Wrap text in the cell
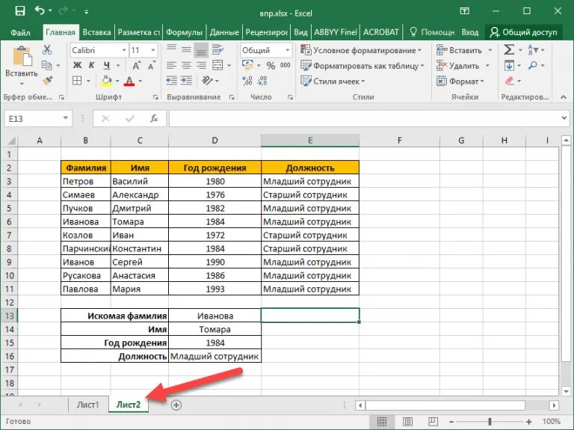 click(x=217, y=49)
